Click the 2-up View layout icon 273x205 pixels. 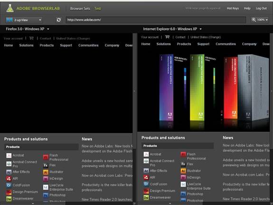(9, 20)
